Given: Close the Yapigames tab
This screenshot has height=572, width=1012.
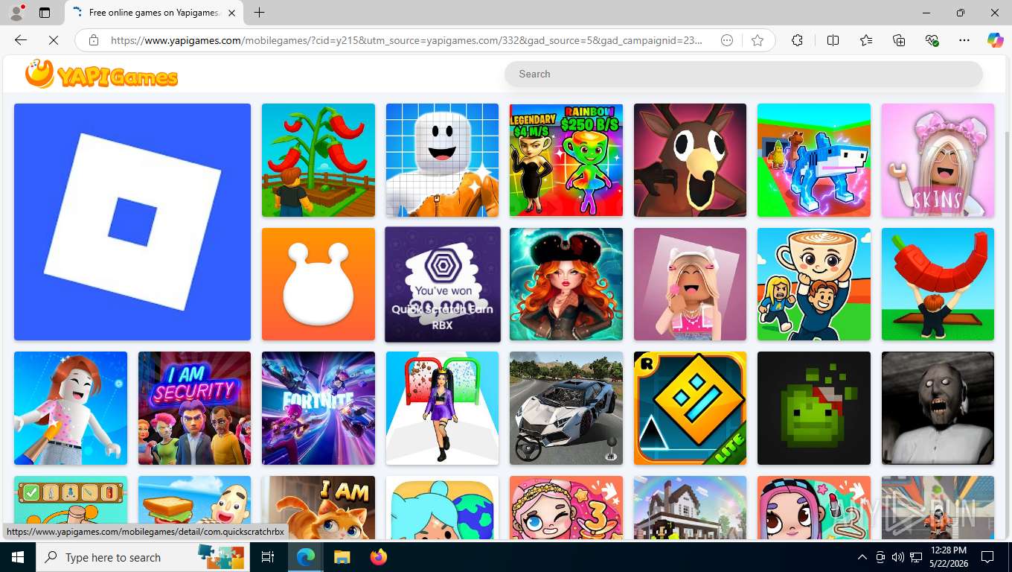Looking at the screenshot, I should 231,13.
